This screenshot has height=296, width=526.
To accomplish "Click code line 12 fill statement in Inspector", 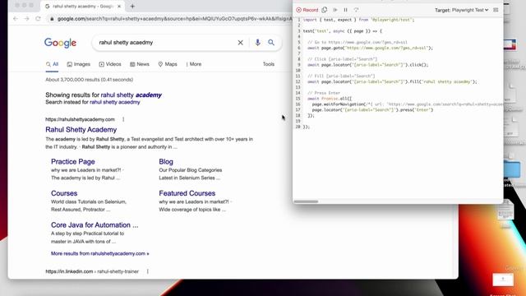I will [392, 81].
